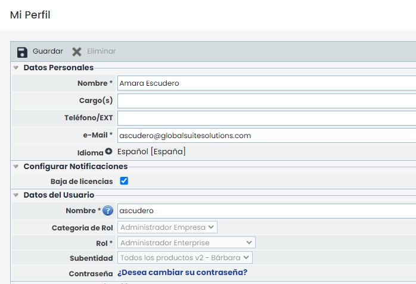Click the username field containing ascudero
The height and width of the screenshot is (284, 416).
[266, 211]
